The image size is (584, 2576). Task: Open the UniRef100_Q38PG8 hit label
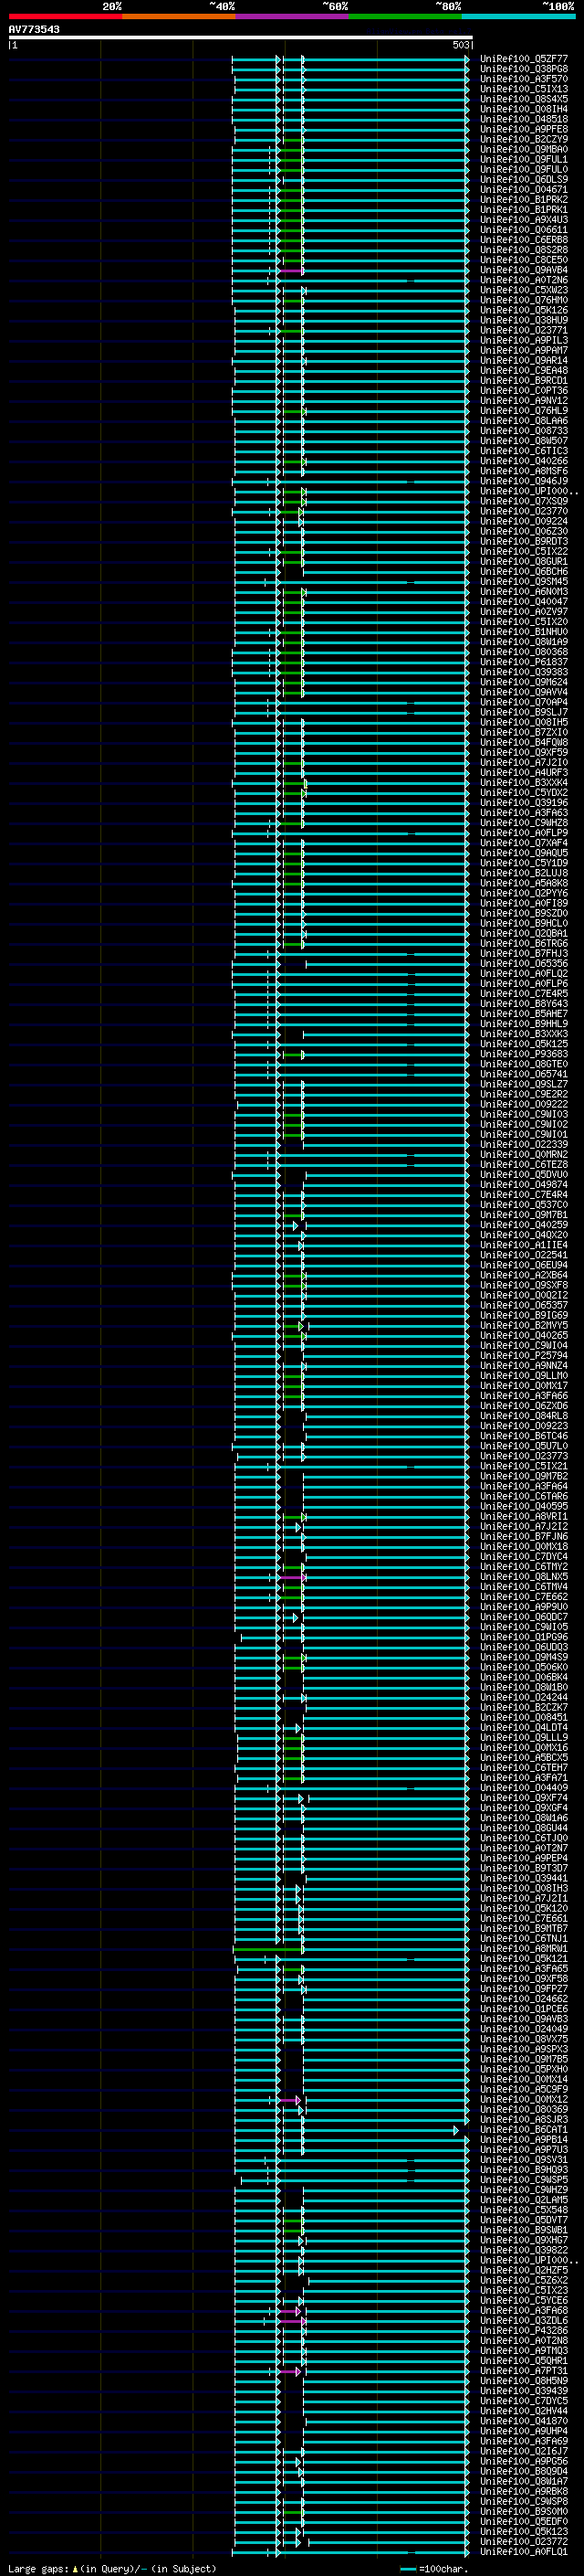point(524,69)
